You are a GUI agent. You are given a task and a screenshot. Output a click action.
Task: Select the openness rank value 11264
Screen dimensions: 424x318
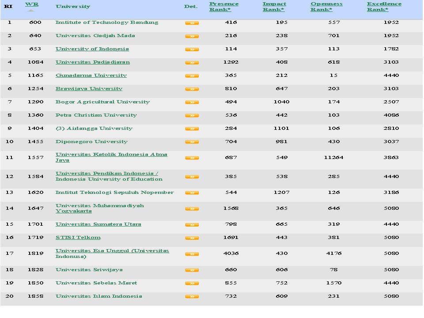point(334,157)
